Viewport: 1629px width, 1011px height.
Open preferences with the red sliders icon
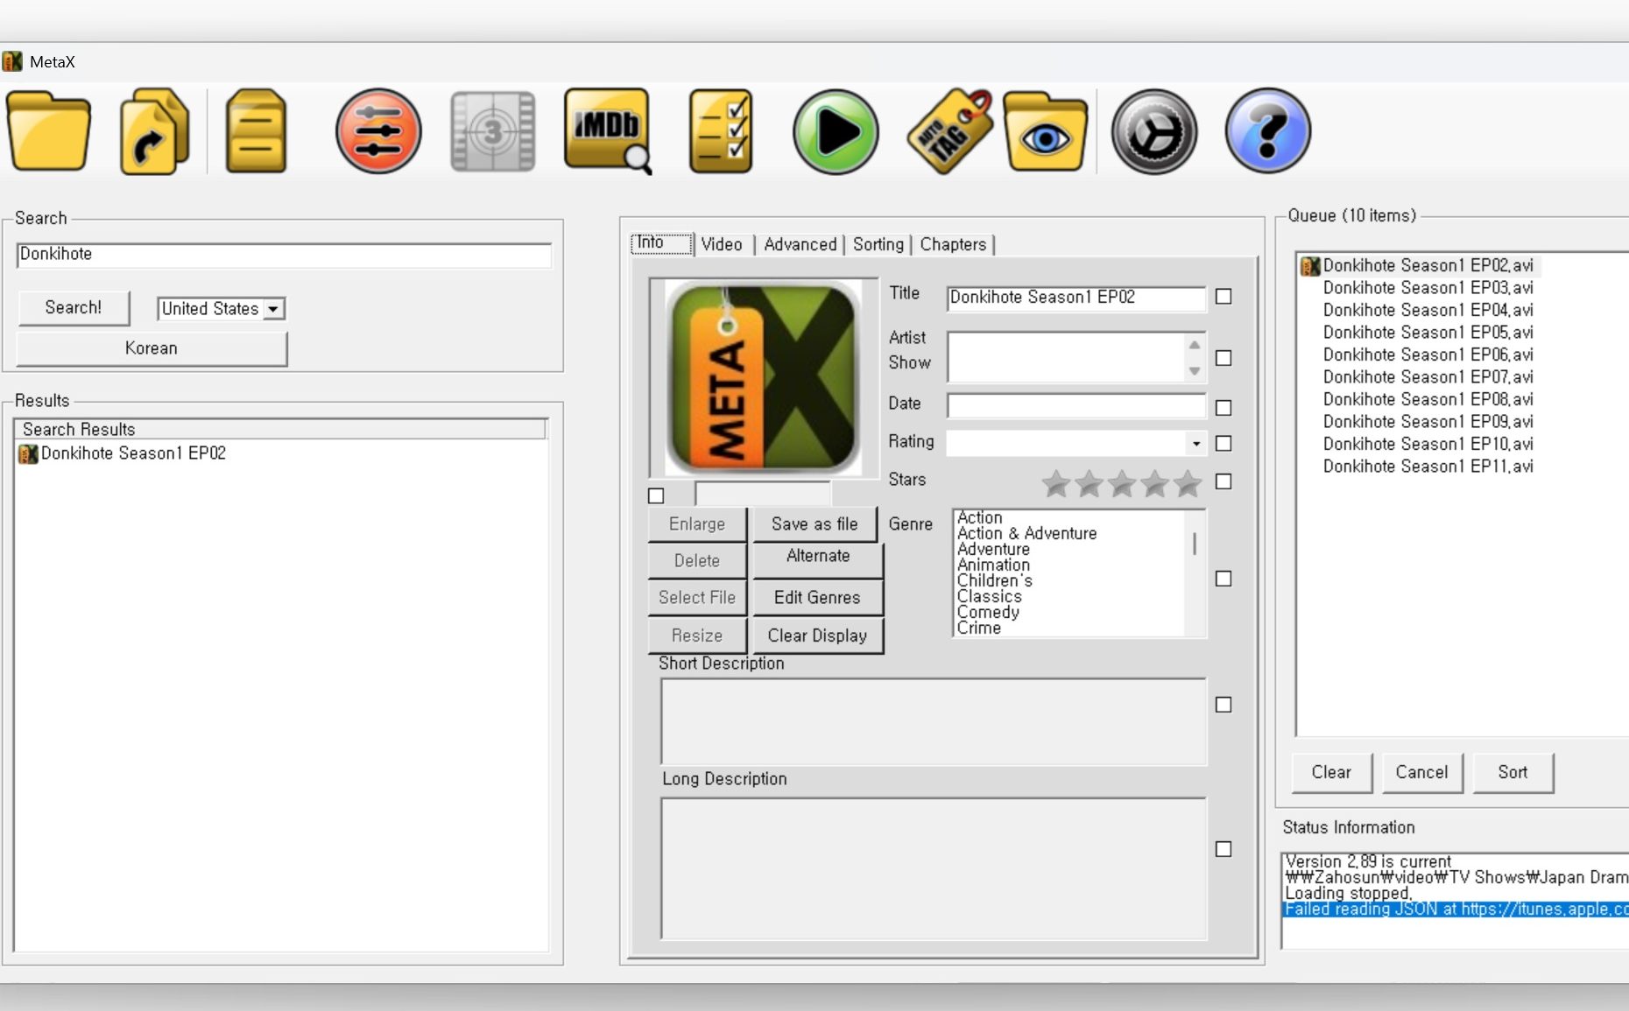point(378,131)
